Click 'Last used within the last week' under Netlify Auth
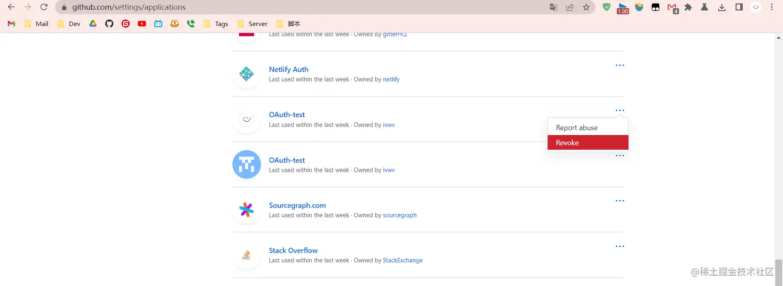This screenshot has height=286, width=783. coord(309,80)
